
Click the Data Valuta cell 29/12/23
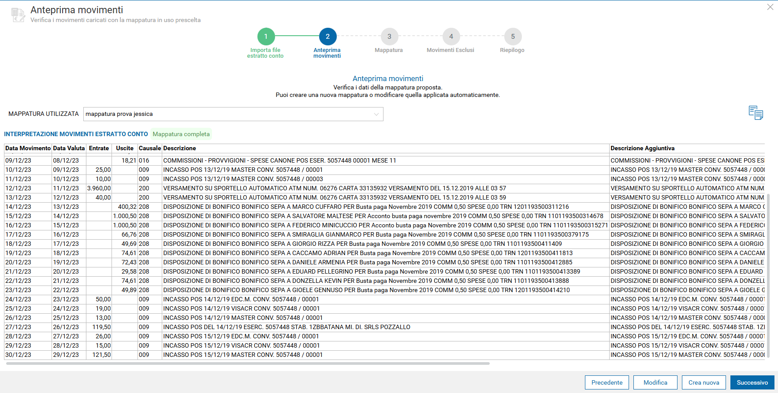point(69,355)
